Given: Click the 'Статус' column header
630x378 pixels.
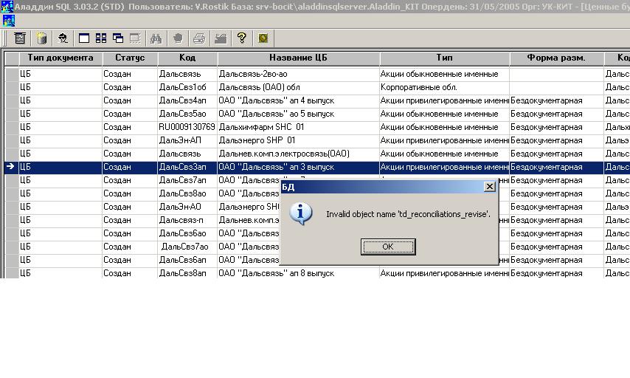Looking at the screenshot, I should tap(130, 58).
